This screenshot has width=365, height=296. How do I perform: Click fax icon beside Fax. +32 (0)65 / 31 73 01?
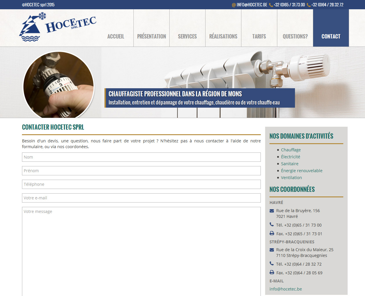coord(272,233)
